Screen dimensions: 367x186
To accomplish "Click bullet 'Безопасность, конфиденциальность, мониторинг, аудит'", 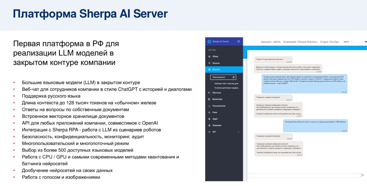I will 83,136.
